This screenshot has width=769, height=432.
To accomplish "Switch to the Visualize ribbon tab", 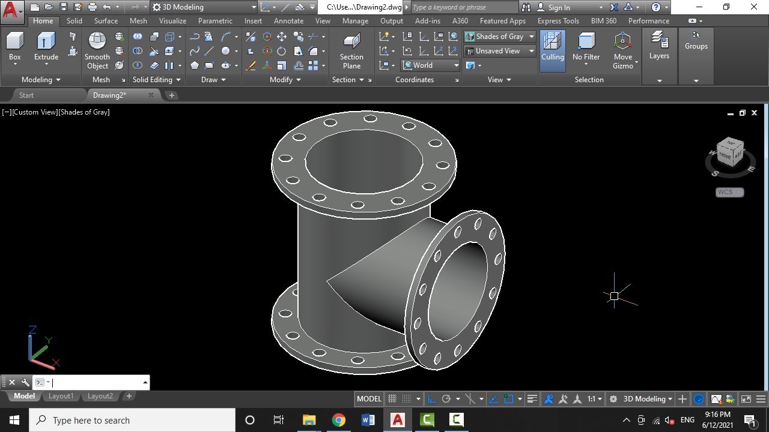I will pos(172,20).
